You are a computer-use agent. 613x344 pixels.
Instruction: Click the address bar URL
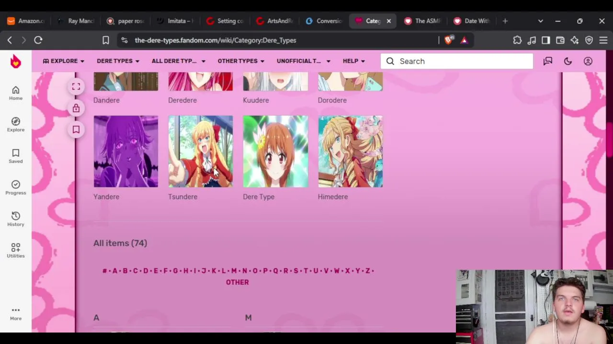pyautogui.click(x=216, y=40)
